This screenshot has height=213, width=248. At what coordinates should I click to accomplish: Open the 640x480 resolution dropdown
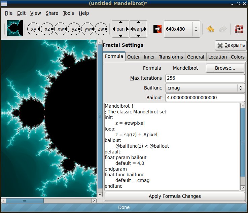182,29
